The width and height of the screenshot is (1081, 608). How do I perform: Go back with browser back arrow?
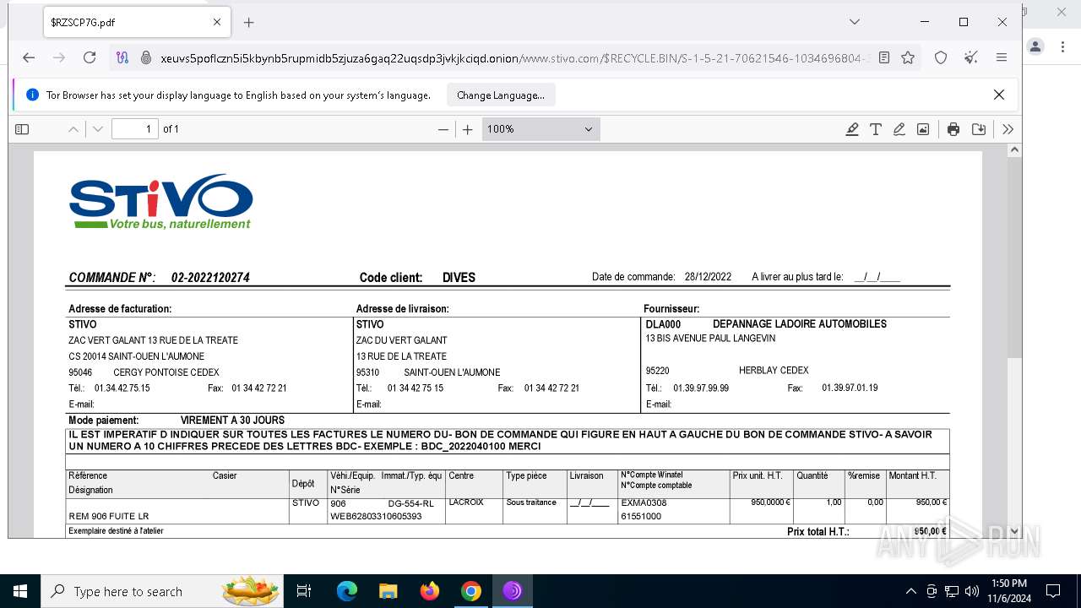(x=29, y=57)
